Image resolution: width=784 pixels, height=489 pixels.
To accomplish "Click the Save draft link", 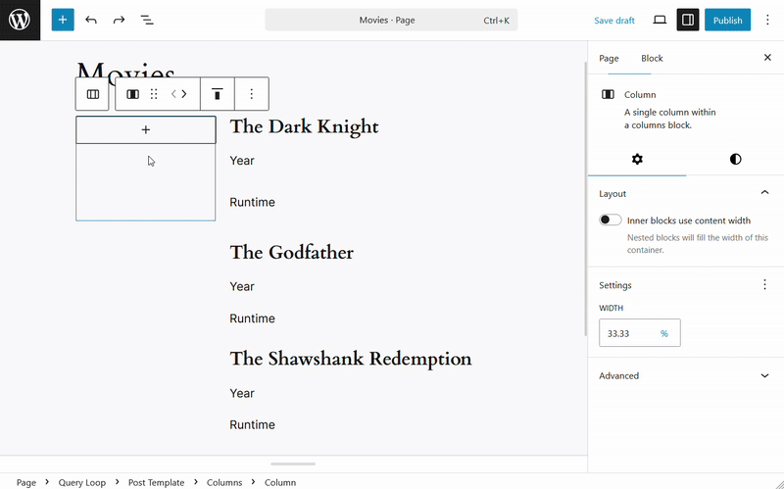I will click(x=614, y=21).
